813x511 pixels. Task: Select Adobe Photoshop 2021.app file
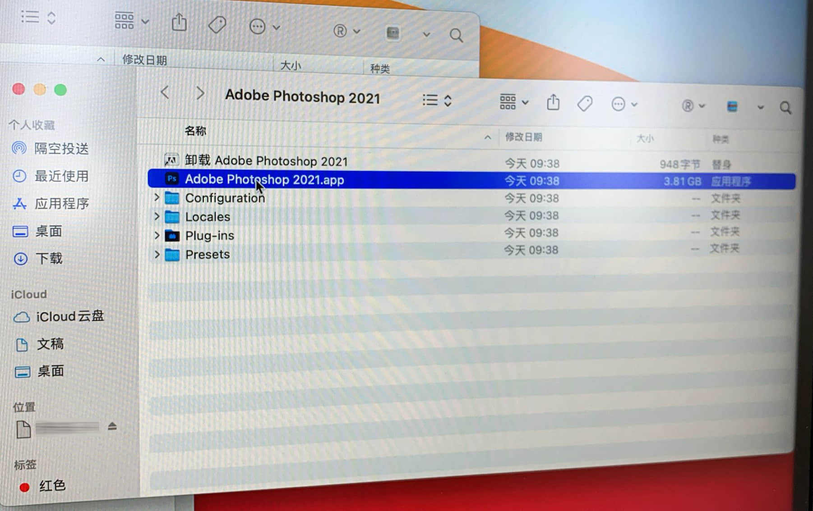(x=471, y=180)
